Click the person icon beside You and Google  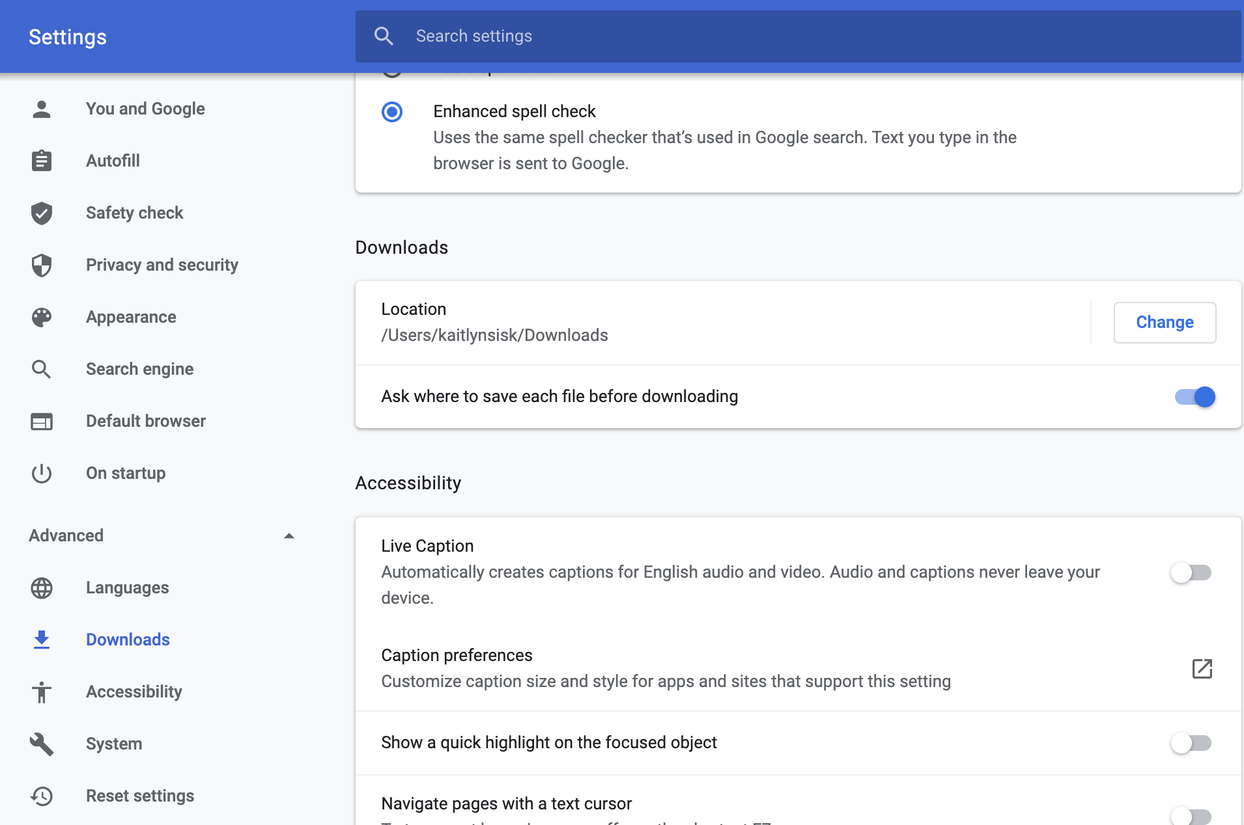(x=42, y=109)
